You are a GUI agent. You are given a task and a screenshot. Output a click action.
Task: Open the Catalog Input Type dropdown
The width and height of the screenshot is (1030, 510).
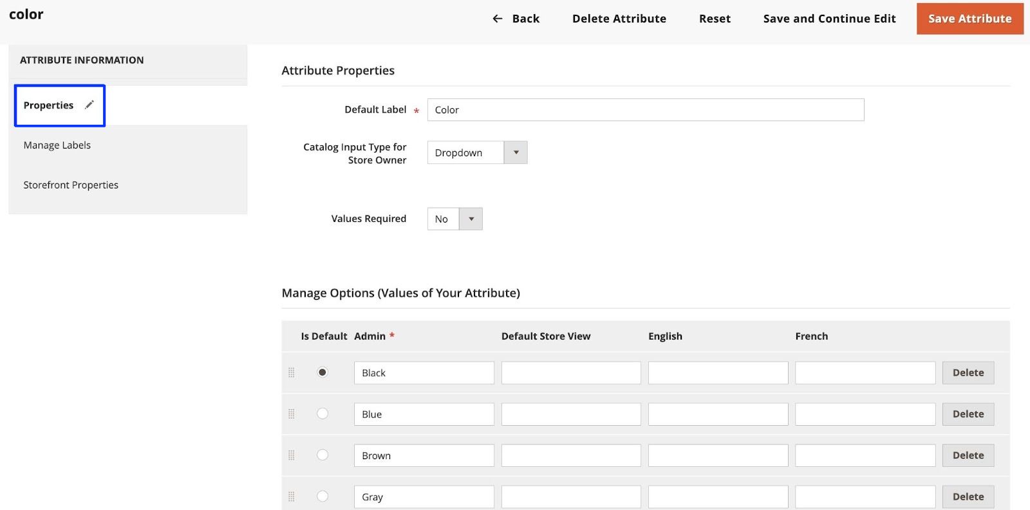pos(477,152)
